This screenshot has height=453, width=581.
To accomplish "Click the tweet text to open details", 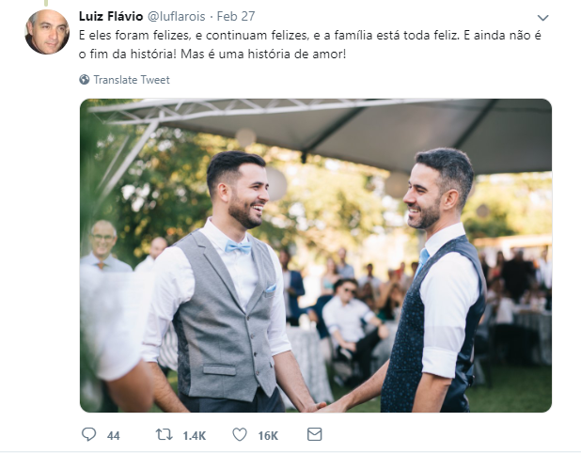I will pyautogui.click(x=309, y=45).
